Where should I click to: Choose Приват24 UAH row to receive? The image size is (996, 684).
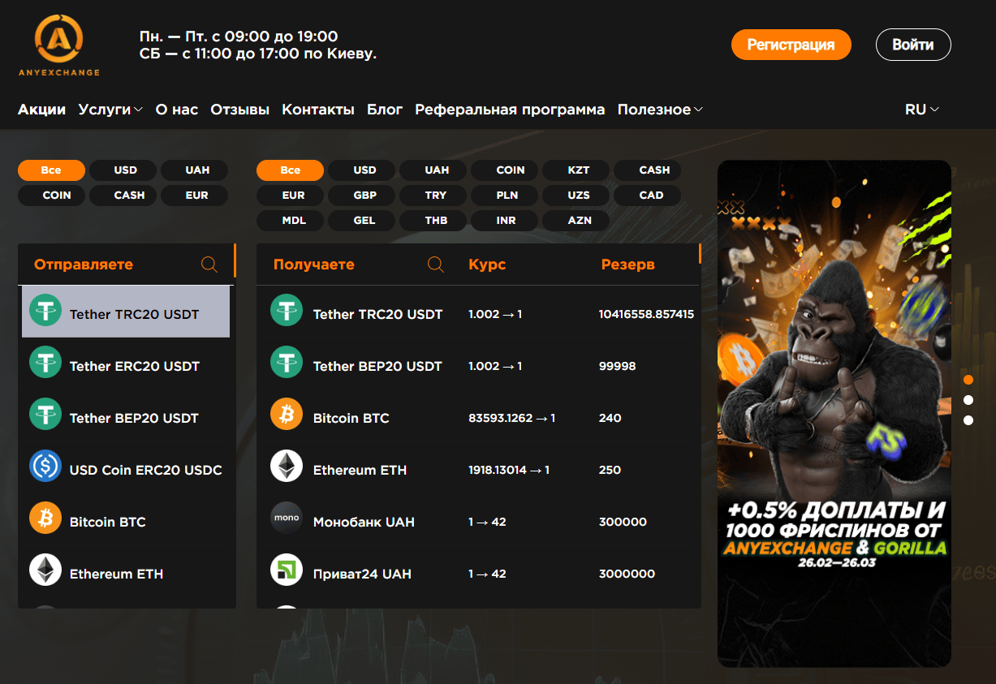(x=479, y=573)
